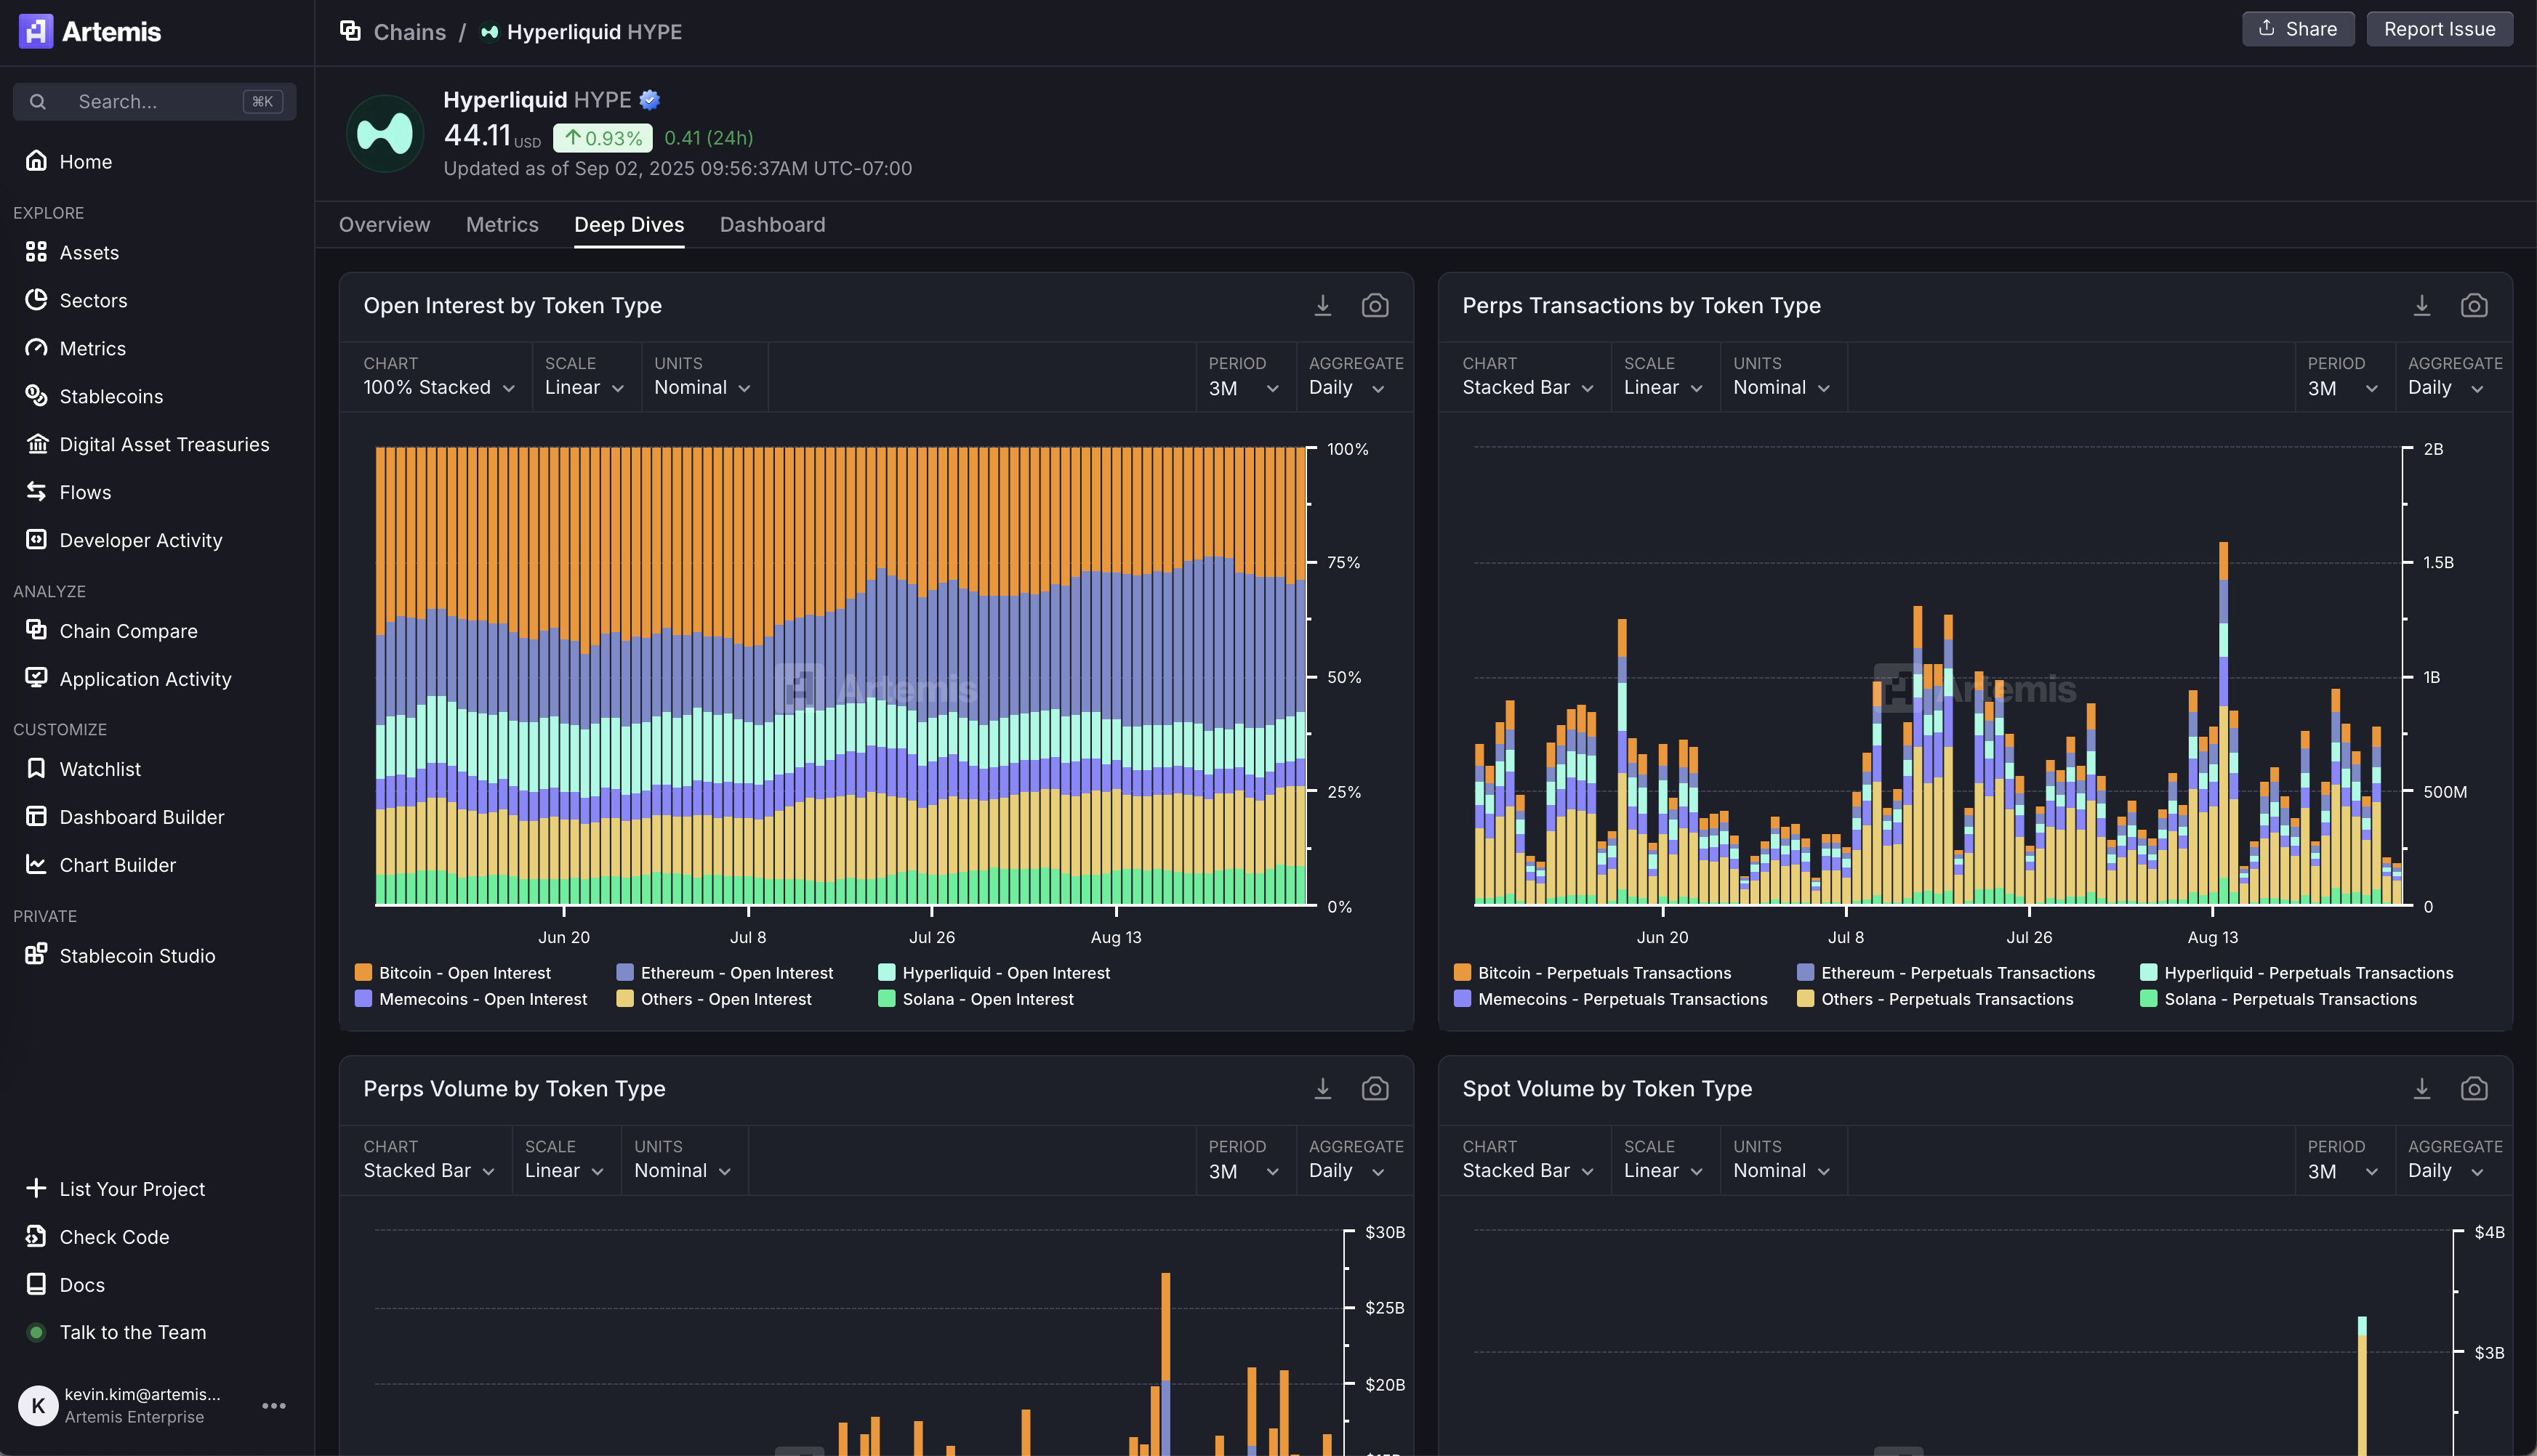Toggle Ethereum - Perpetuals Transactions legend series
Screen dimensions: 2537x1456
(1946, 972)
